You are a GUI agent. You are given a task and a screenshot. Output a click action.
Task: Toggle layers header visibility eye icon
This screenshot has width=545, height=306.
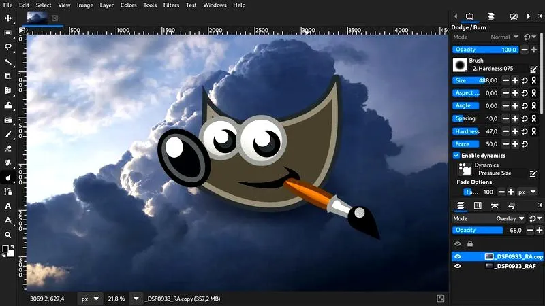(458, 244)
